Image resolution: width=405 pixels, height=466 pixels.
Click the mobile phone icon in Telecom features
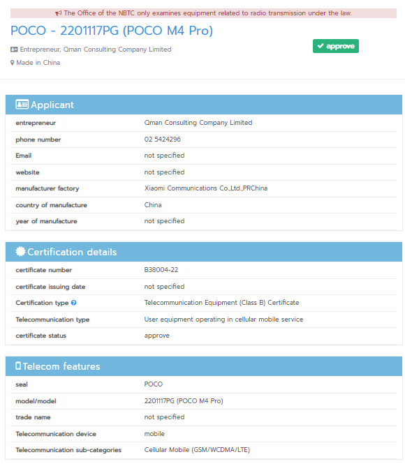(18, 366)
